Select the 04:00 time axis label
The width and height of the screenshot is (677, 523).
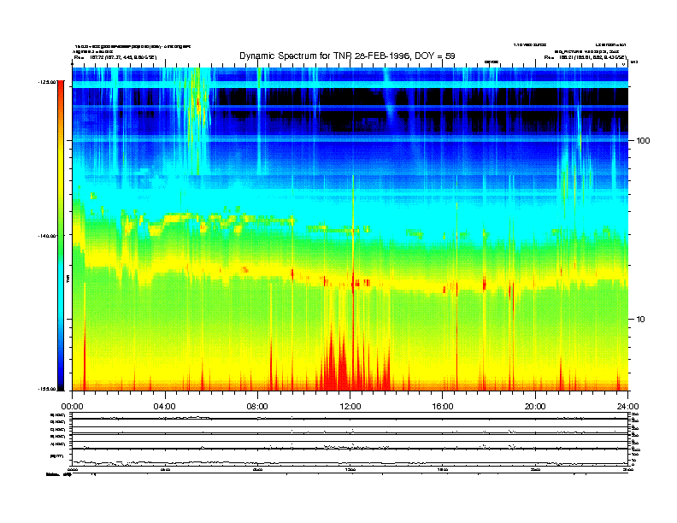pyautogui.click(x=165, y=407)
